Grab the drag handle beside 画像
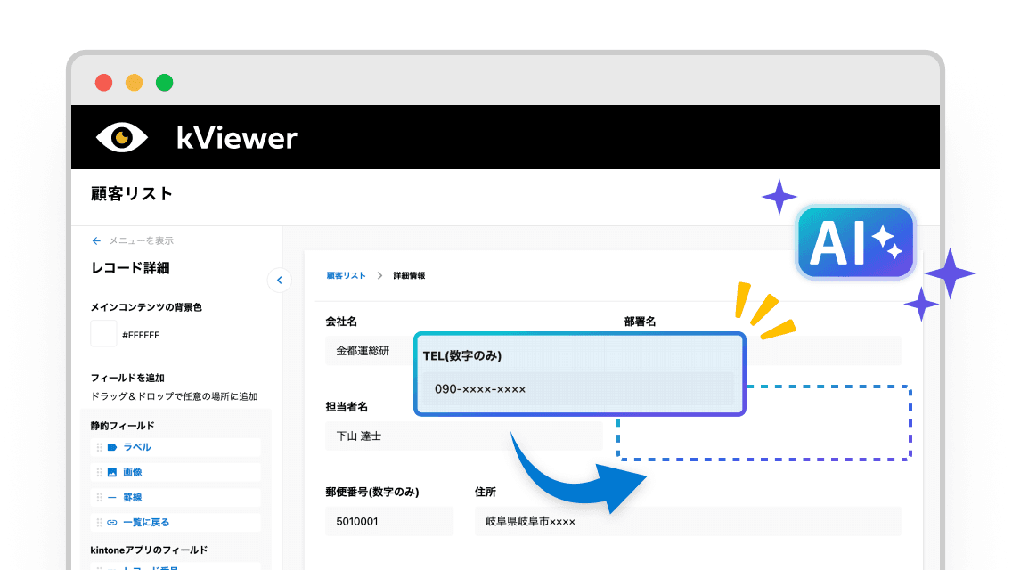The width and height of the screenshot is (1012, 570). (100, 472)
